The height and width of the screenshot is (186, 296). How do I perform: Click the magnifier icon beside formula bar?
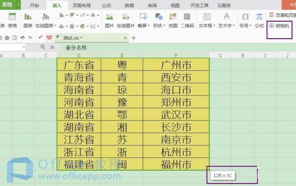42,47
